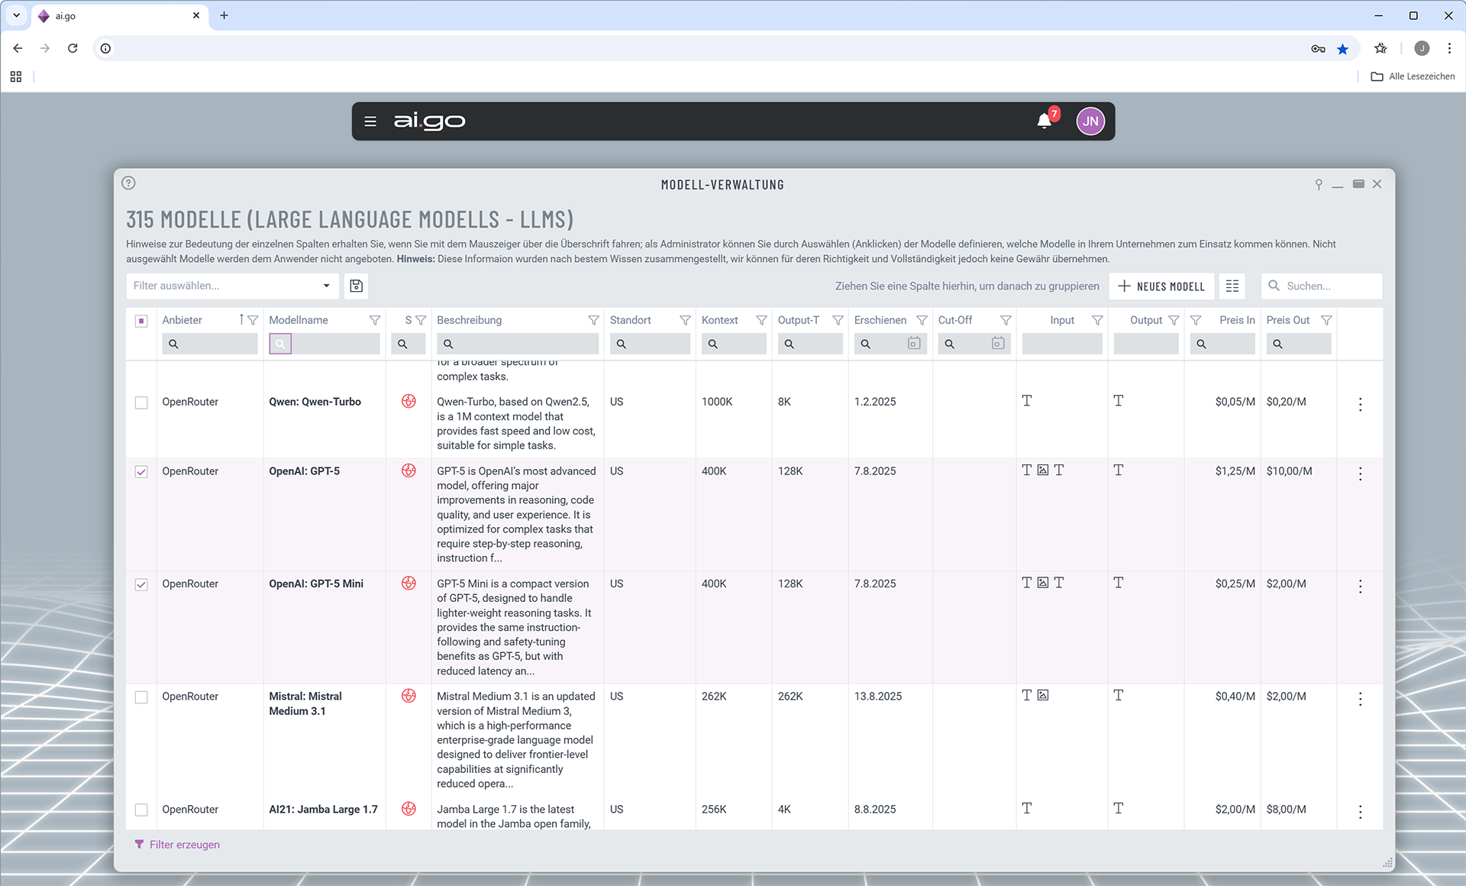Sort by Erschienen column header
This screenshot has height=886, width=1466.
(880, 320)
